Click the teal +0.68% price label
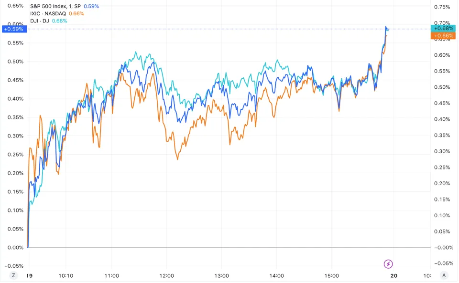The image size is (459, 283). pos(444,28)
